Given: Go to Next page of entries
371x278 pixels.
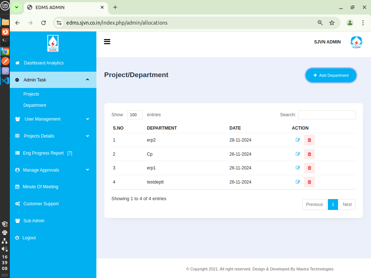Looking at the screenshot, I should (x=347, y=205).
